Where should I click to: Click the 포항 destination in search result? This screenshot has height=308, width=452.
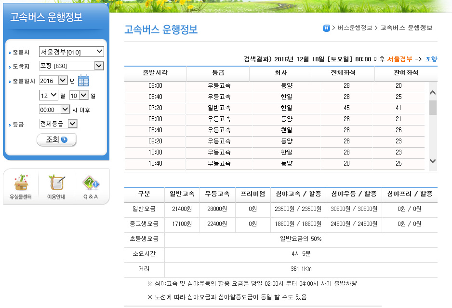click(431, 59)
